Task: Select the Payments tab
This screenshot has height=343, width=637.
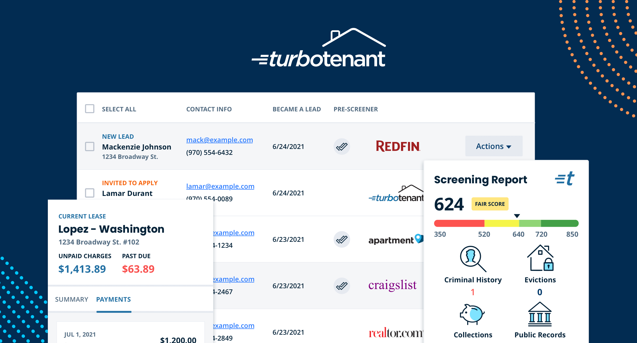Action: (113, 299)
